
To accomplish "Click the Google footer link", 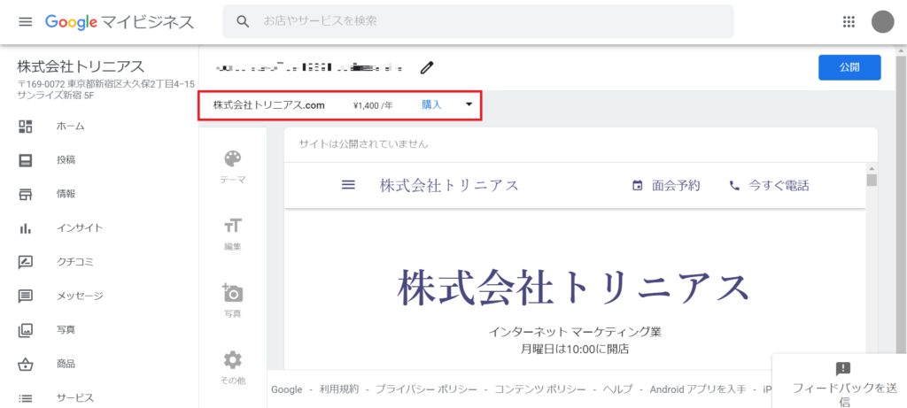I will click(x=287, y=389).
